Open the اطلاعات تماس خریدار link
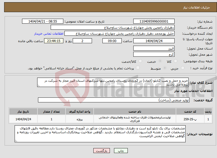 (49, 34)
